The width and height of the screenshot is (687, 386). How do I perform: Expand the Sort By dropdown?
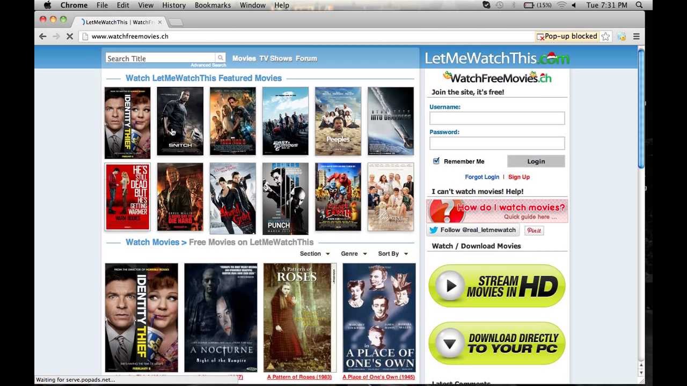click(x=393, y=254)
